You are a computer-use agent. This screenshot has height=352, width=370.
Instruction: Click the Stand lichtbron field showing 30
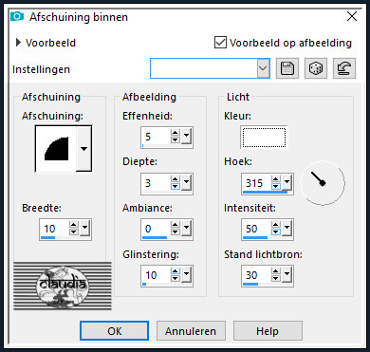[256, 274]
